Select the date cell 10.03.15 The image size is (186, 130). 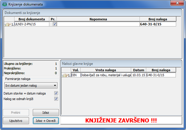138,75
